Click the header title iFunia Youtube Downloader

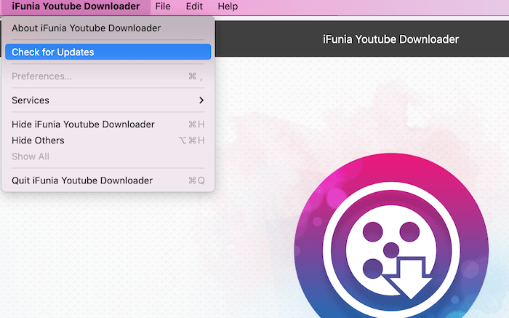point(390,39)
